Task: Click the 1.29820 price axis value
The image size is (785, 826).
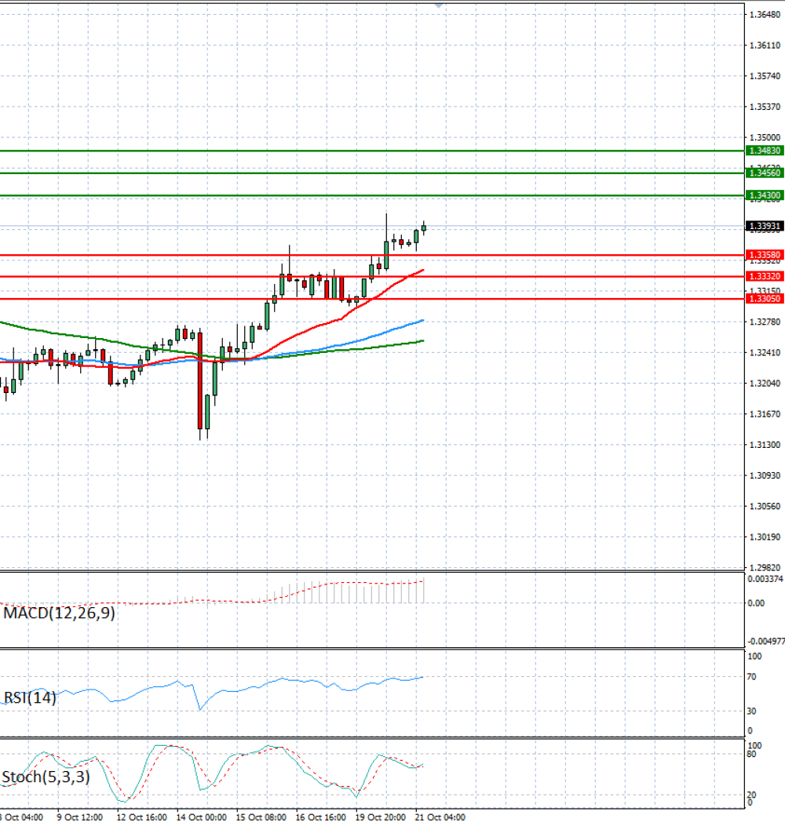Action: (765, 568)
